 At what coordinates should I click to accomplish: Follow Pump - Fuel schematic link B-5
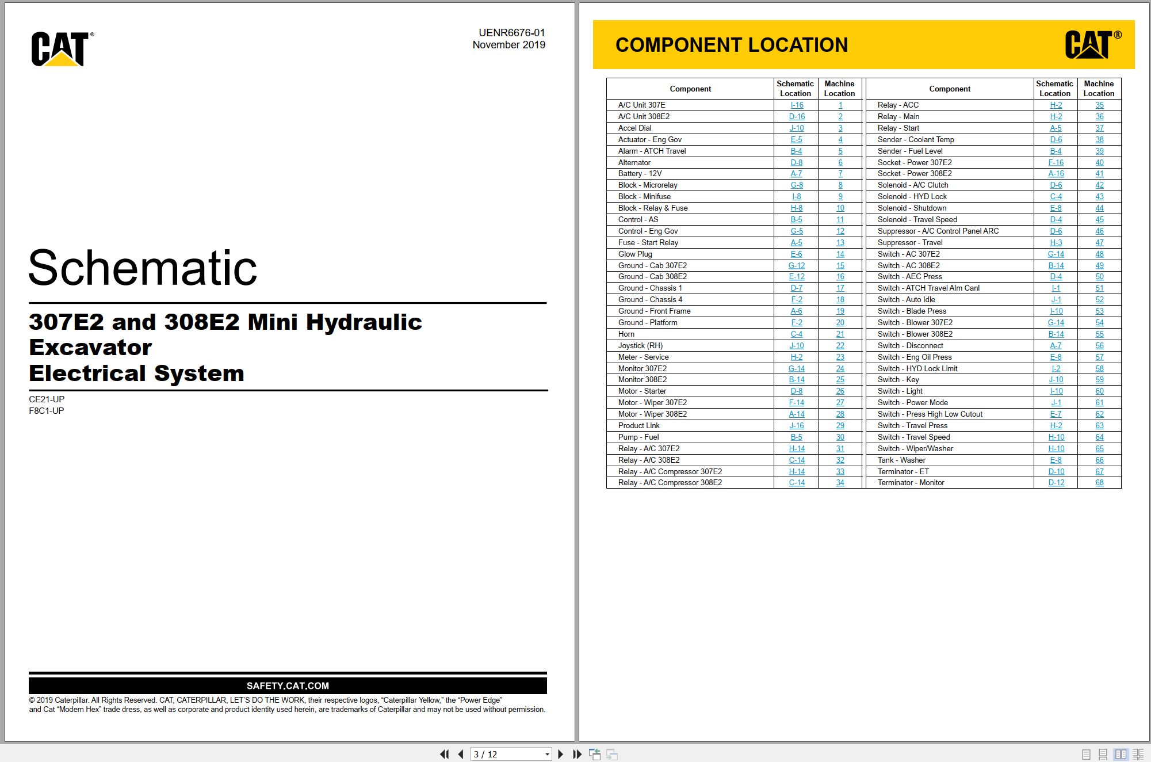coord(797,437)
